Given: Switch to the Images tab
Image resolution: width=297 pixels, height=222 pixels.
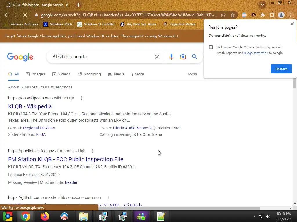Looking at the screenshot, I should (35, 74).
